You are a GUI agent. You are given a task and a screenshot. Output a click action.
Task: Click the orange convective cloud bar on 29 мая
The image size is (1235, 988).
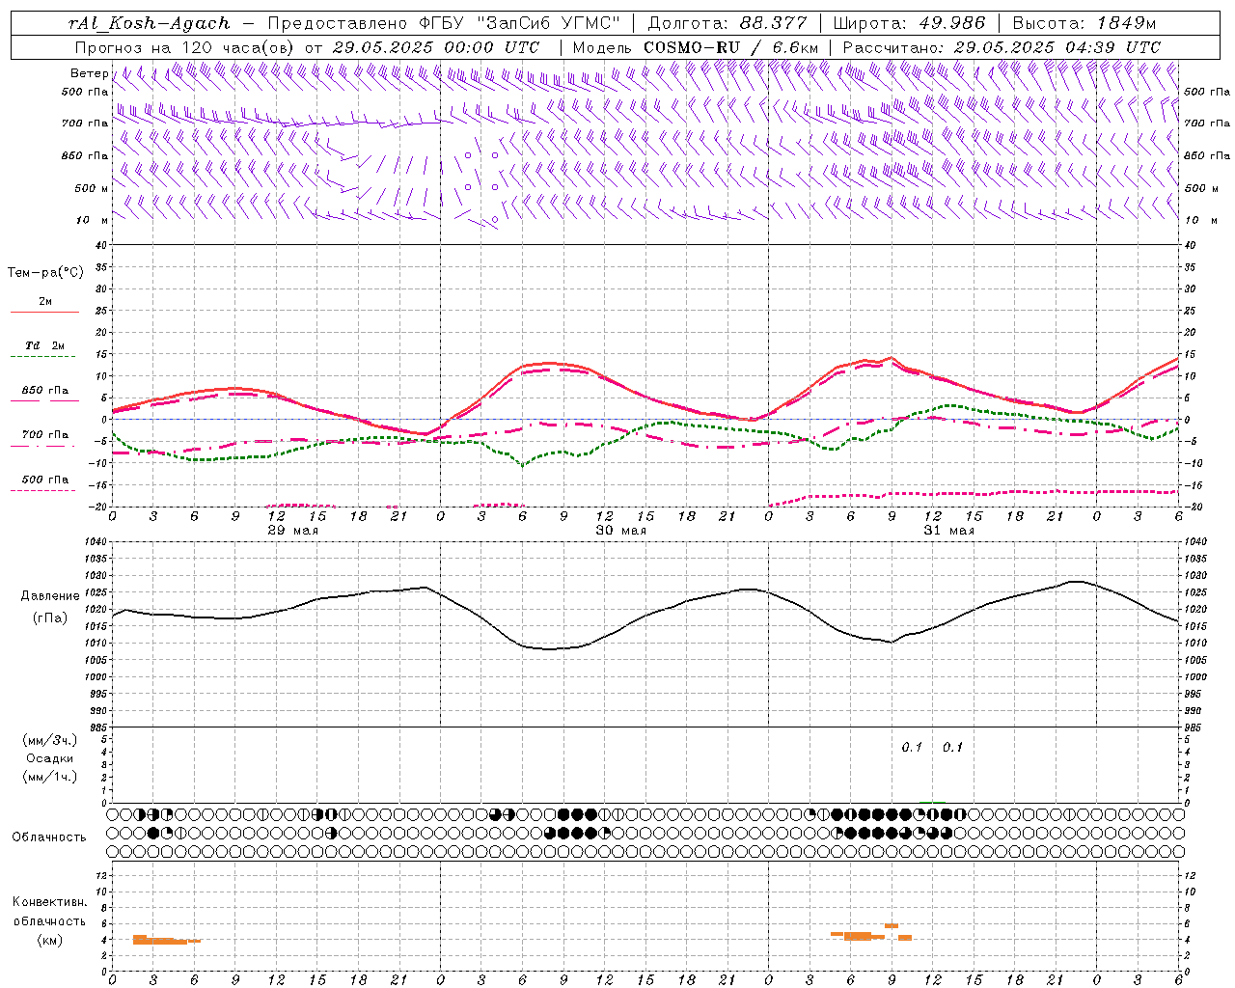[x=165, y=940]
